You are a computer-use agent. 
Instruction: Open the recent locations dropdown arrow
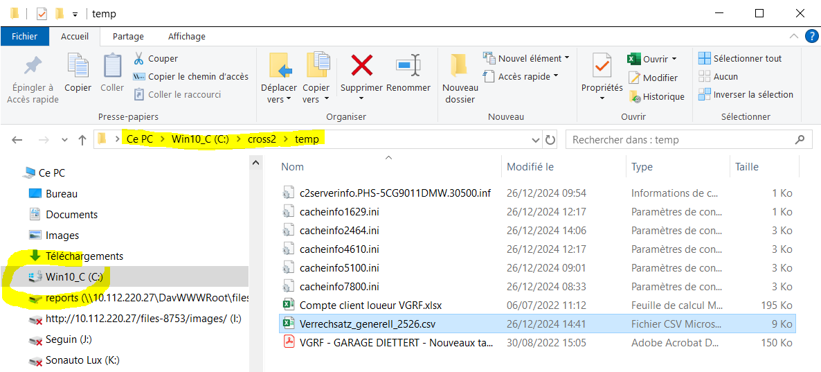pyautogui.click(x=64, y=140)
